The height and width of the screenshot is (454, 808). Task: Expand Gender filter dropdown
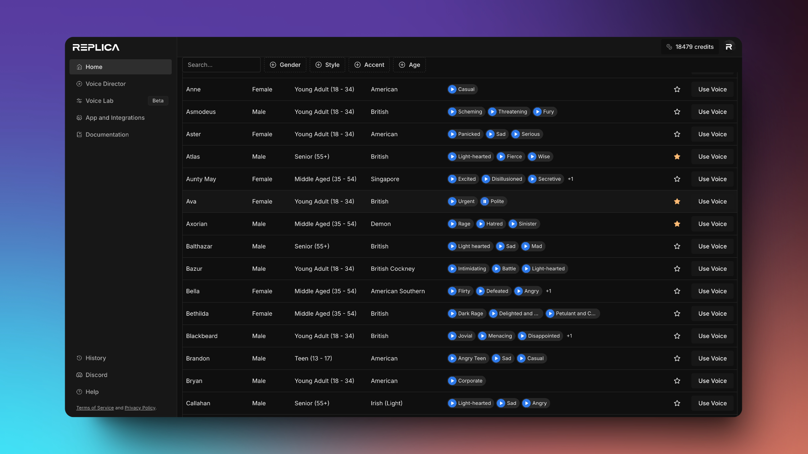[x=285, y=65]
